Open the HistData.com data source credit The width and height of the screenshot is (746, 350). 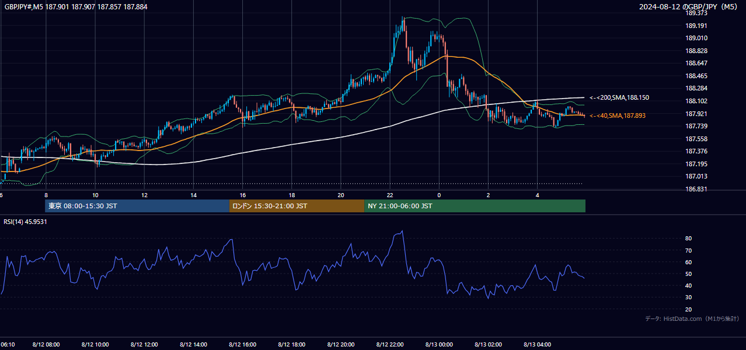coord(692,318)
